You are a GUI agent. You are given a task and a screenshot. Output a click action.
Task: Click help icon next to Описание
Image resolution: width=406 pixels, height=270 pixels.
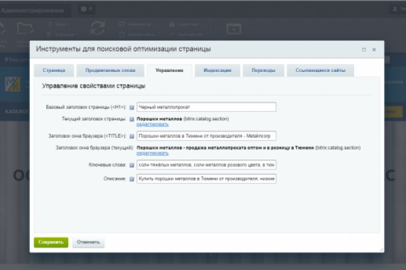132,179
